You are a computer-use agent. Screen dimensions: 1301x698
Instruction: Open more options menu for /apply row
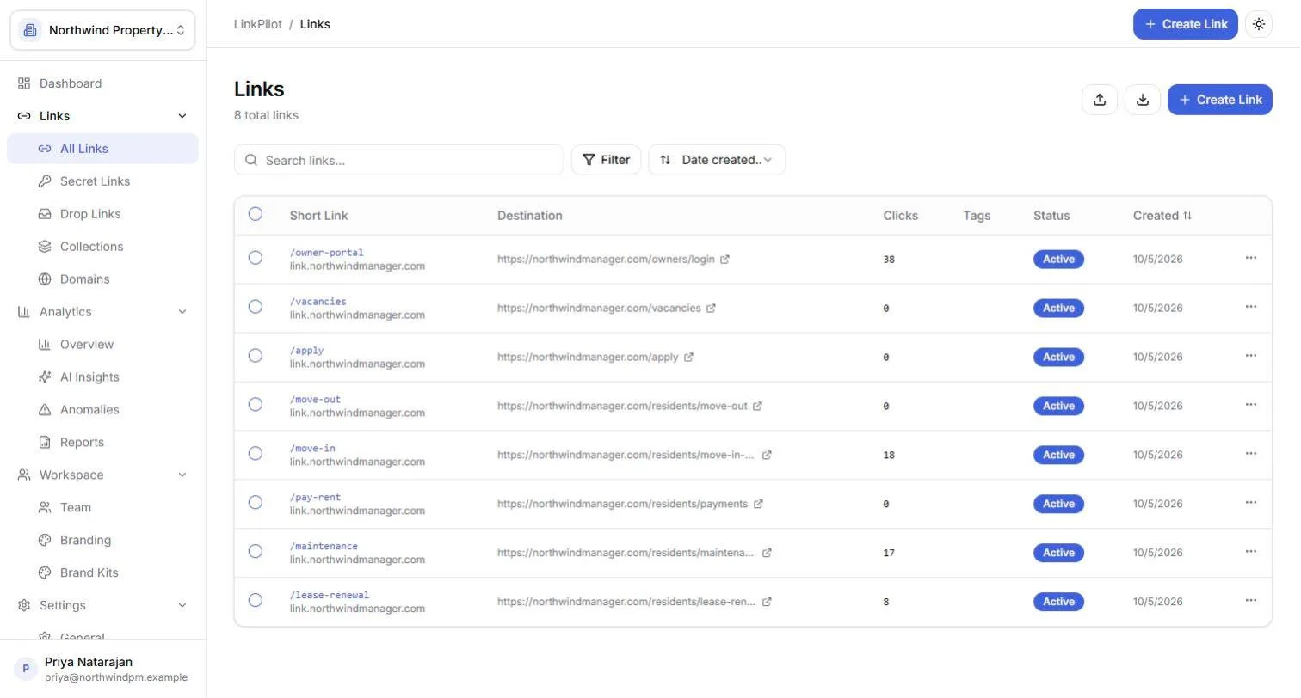1251,356
